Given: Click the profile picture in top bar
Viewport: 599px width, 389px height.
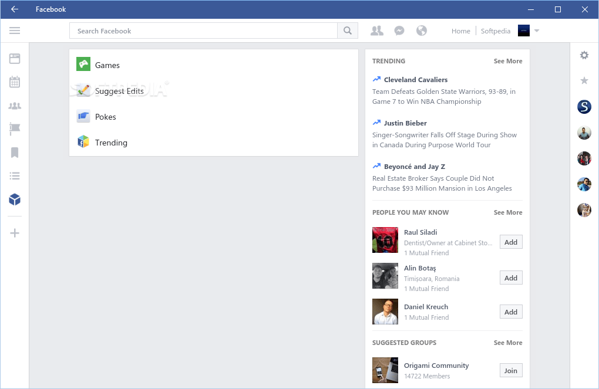Looking at the screenshot, I should click(x=523, y=31).
